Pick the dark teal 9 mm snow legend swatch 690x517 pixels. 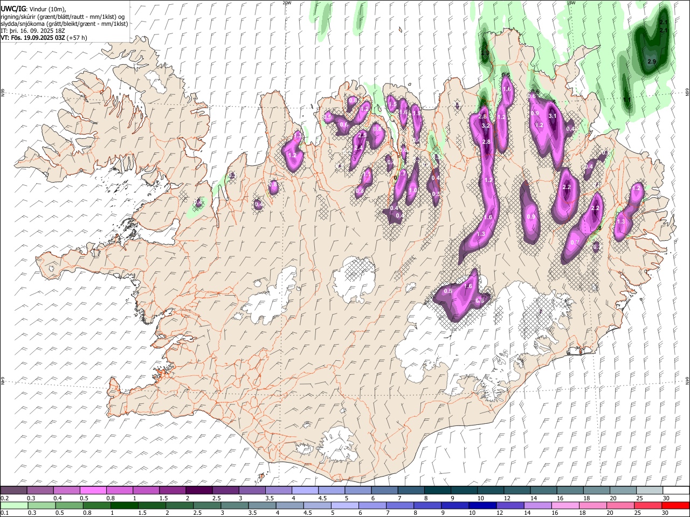[x=464, y=490]
